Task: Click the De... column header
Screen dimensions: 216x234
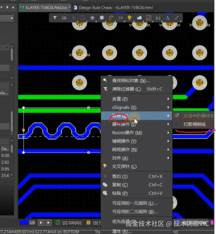Action: point(5,149)
